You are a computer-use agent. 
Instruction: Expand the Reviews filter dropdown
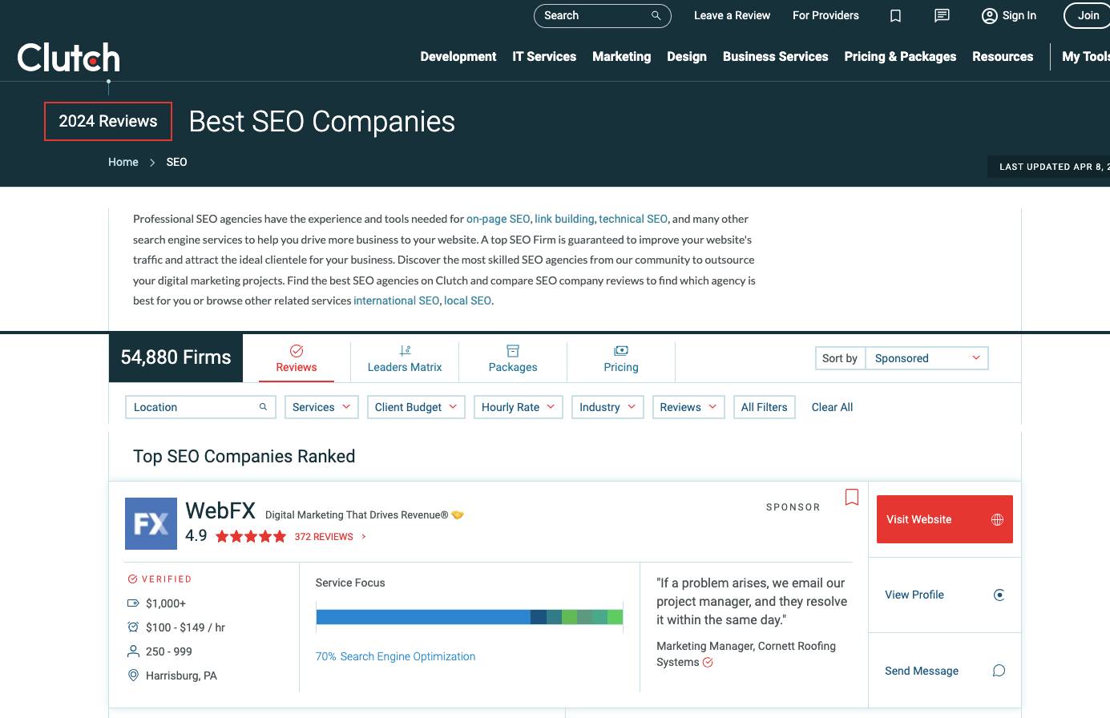[x=688, y=407]
